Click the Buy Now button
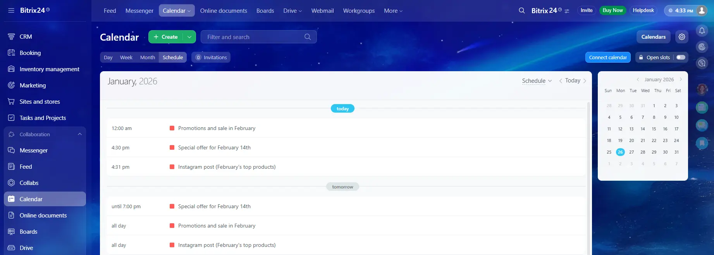This screenshot has width=714, height=255. 612,10
